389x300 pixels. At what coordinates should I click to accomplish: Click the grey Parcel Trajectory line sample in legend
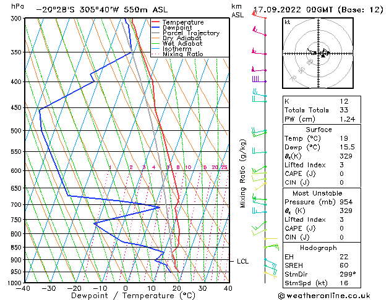156,33
